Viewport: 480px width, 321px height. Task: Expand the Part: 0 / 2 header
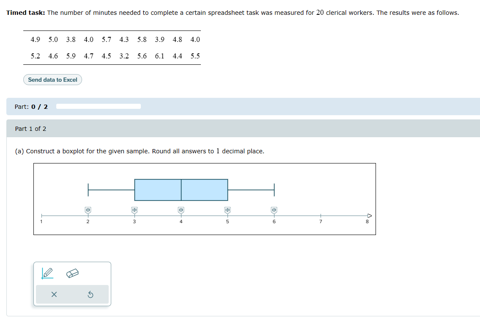(31, 106)
